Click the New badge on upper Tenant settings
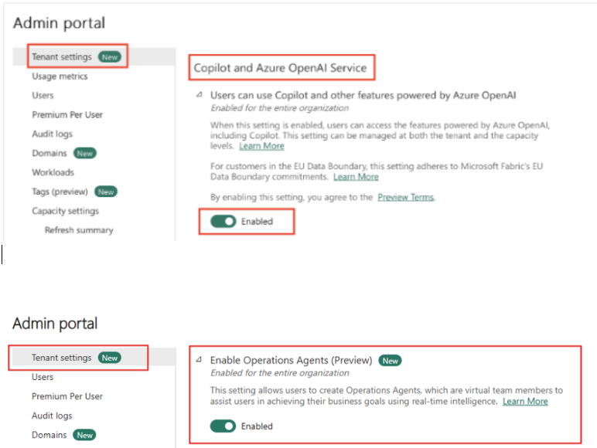This screenshot has height=448, width=597. click(110, 57)
